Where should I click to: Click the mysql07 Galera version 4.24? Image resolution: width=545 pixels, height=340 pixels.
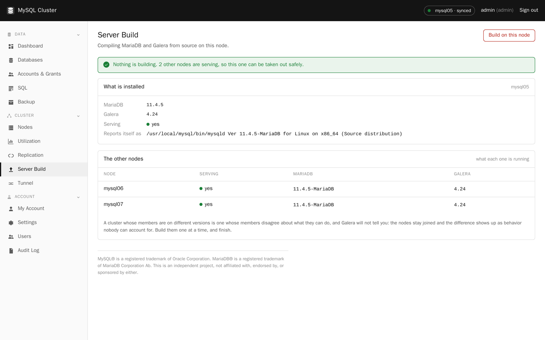coord(459,205)
